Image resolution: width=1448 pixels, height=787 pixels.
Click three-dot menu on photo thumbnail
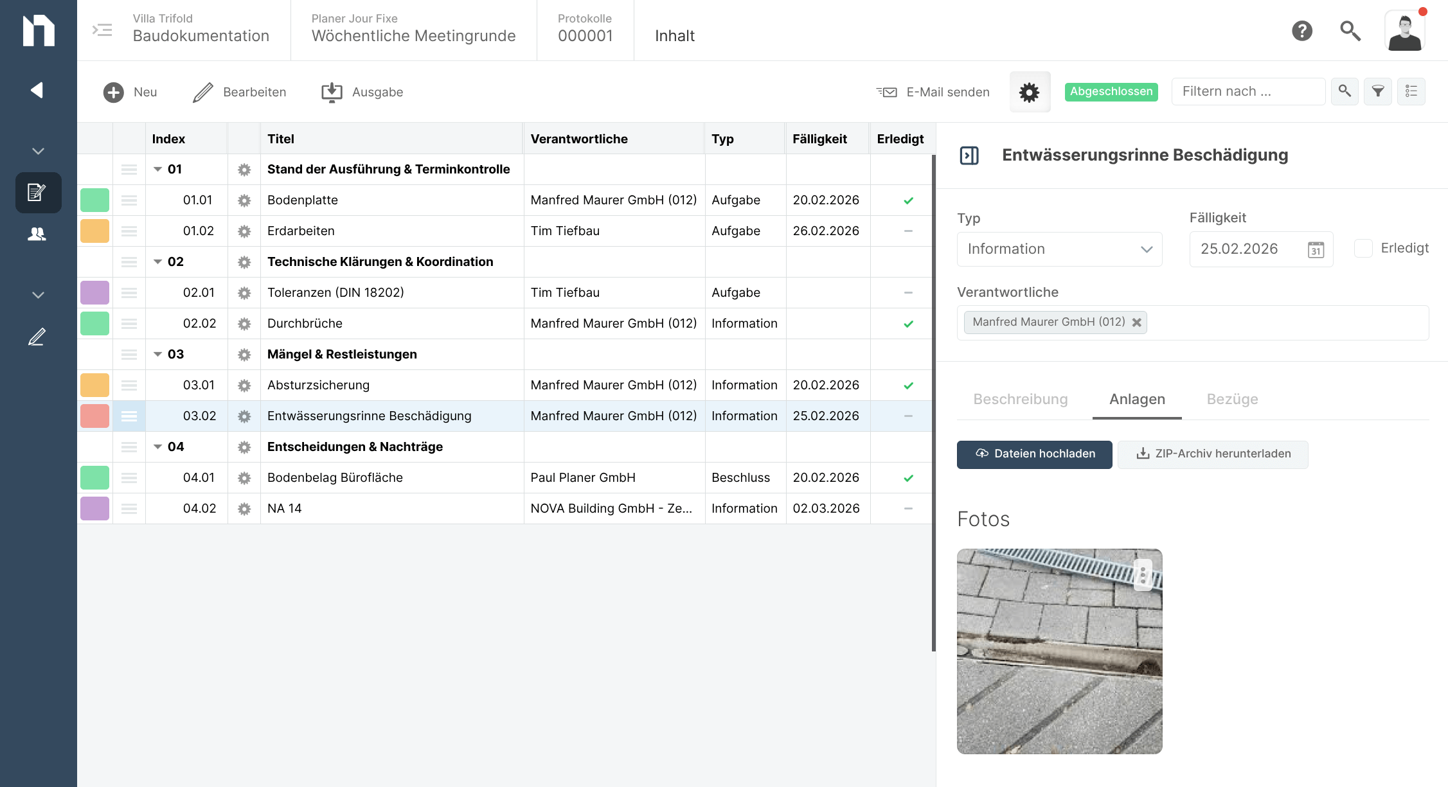pyautogui.click(x=1142, y=575)
